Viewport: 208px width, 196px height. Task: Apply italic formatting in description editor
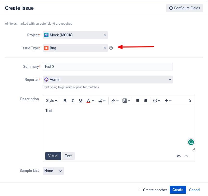[x=72, y=101]
